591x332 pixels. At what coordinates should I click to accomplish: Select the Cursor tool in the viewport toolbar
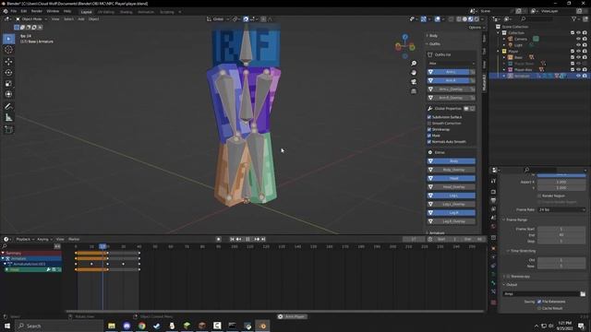8,50
